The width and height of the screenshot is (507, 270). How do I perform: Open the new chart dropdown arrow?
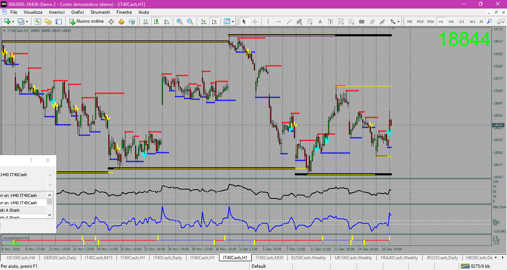pos(13,22)
